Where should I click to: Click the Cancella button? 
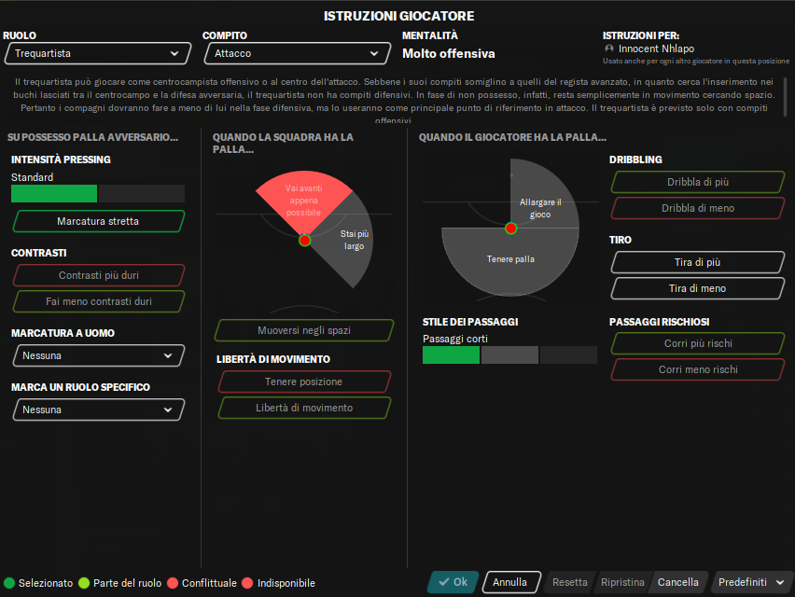tap(678, 582)
